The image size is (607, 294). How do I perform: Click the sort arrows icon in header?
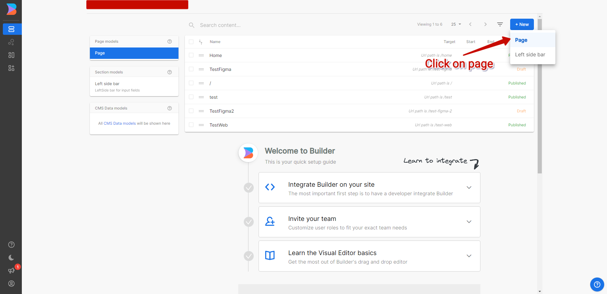(x=201, y=42)
